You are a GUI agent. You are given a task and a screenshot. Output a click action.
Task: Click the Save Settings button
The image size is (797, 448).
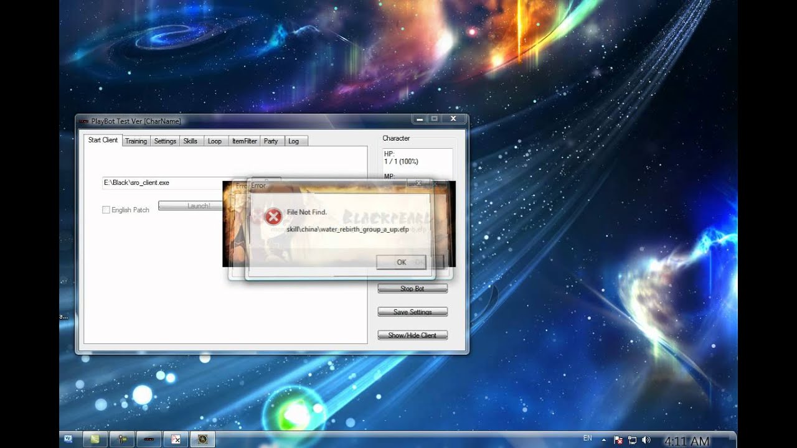click(x=412, y=312)
